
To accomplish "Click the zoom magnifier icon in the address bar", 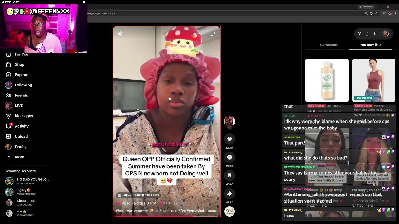I will tap(366, 14).
